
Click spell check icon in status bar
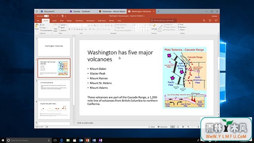click(x=47, y=127)
